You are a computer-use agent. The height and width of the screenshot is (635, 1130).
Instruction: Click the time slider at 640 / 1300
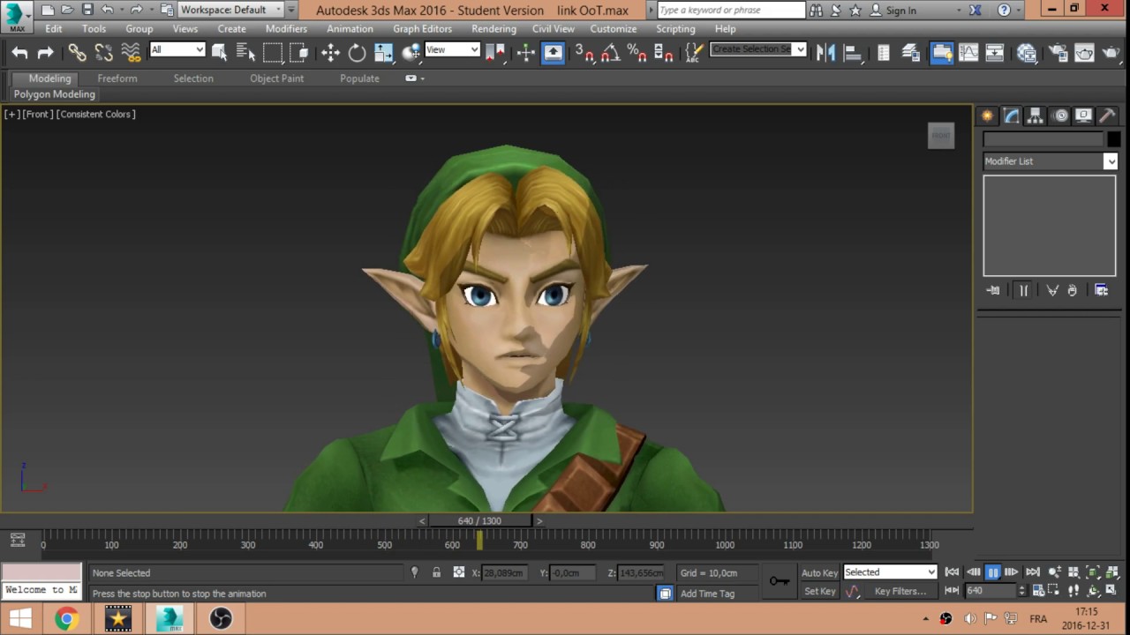click(479, 520)
